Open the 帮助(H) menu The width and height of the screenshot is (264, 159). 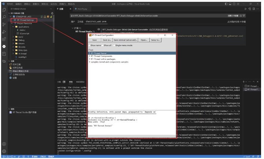(71, 4)
